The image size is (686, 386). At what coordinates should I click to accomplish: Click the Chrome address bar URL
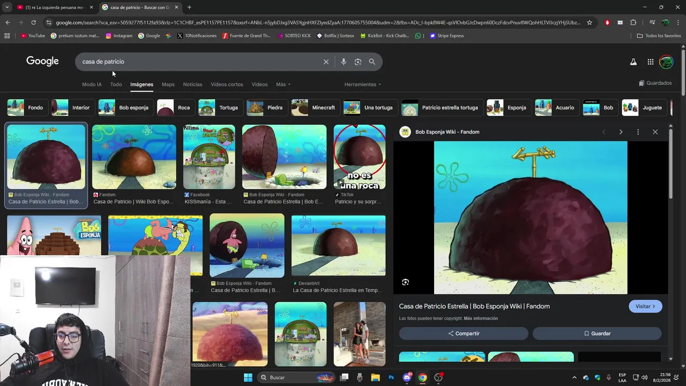(x=318, y=23)
